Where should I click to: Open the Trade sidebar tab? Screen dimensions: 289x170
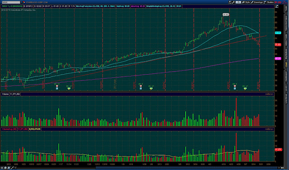[286, 8]
